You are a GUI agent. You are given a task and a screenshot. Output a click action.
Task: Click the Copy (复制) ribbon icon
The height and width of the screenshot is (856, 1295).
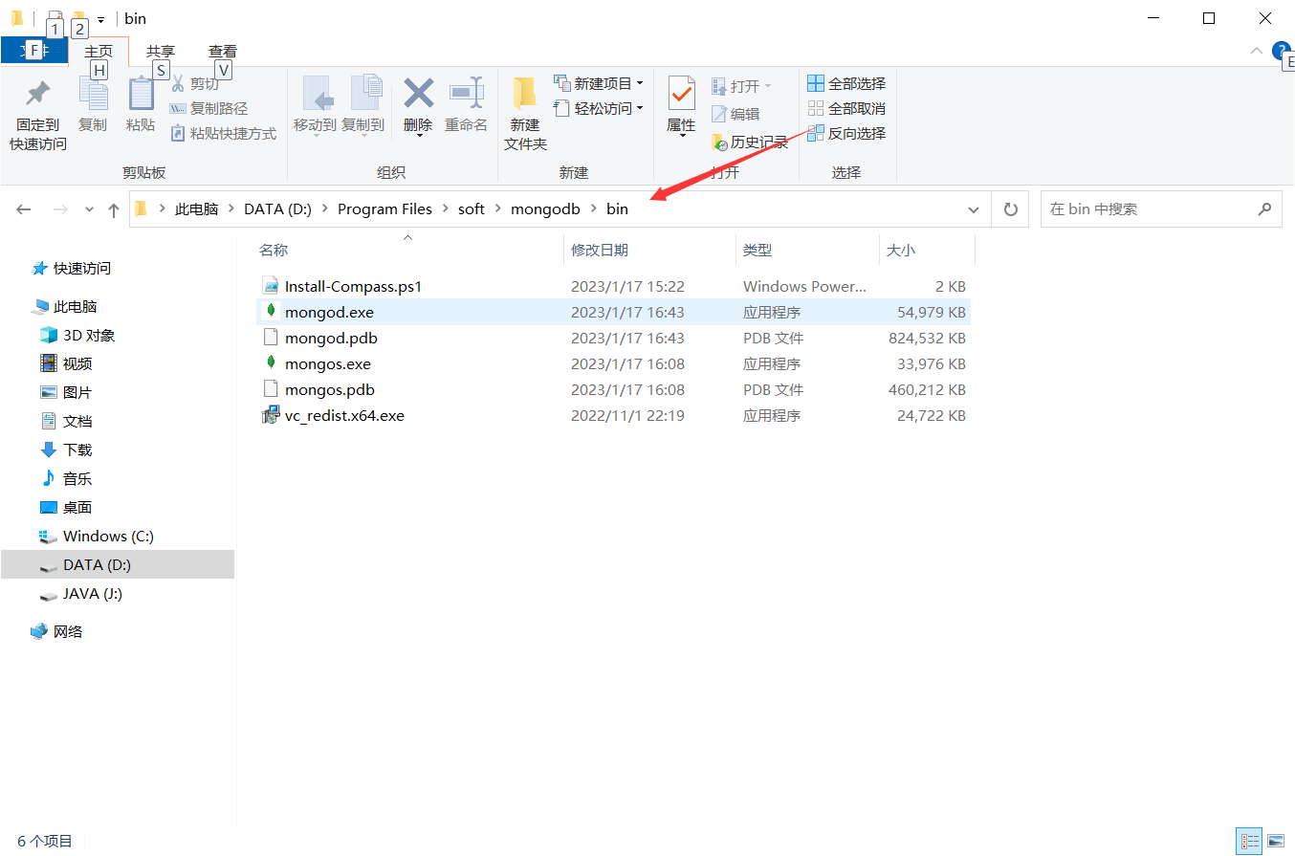coord(93,95)
